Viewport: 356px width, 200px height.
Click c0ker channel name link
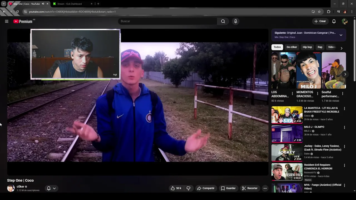[20, 187]
